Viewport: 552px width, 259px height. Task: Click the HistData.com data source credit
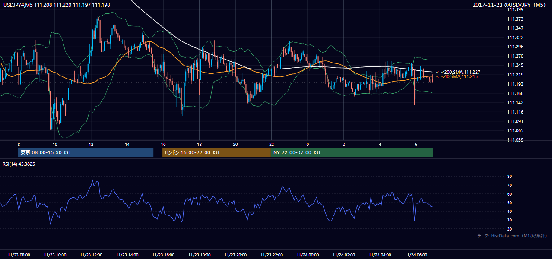(512, 236)
